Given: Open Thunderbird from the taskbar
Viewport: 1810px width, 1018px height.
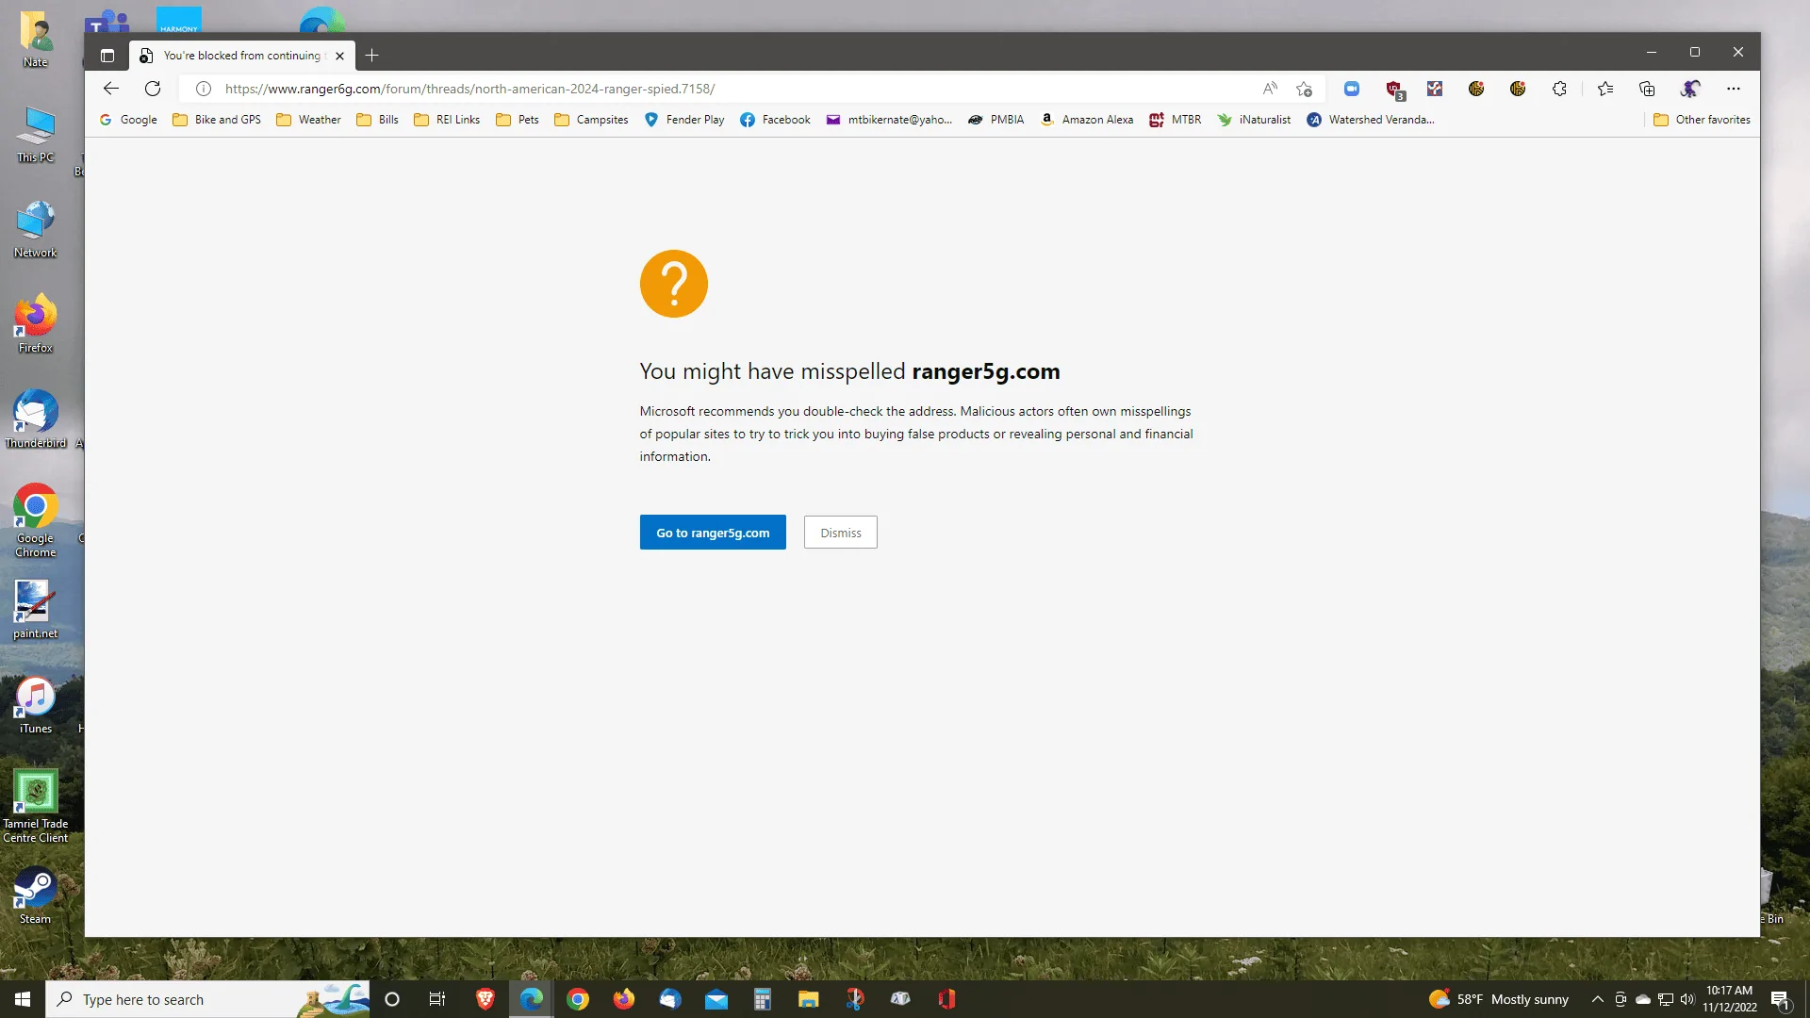Looking at the screenshot, I should 670,999.
